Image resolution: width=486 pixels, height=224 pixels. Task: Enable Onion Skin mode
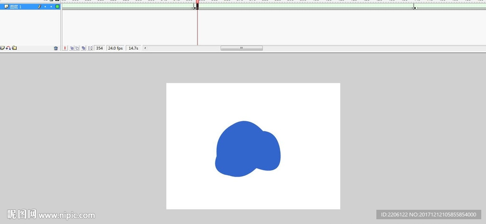(x=72, y=48)
